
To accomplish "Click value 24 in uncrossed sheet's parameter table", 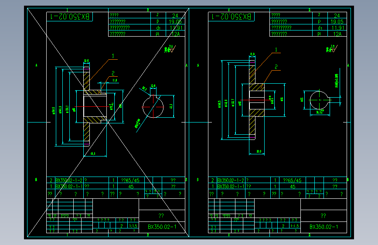I will tap(337, 15).
